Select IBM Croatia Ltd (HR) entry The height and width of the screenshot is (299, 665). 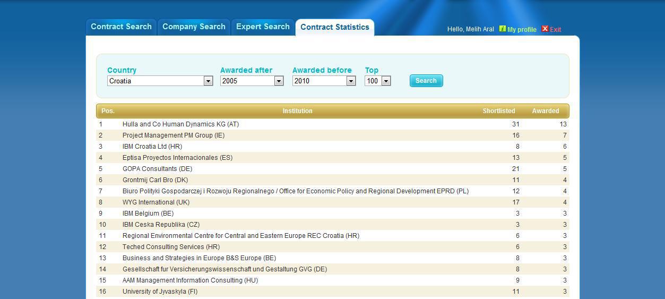tap(152, 147)
